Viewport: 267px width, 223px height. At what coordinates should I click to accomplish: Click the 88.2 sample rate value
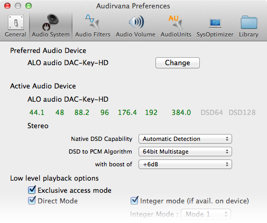pos(82,112)
